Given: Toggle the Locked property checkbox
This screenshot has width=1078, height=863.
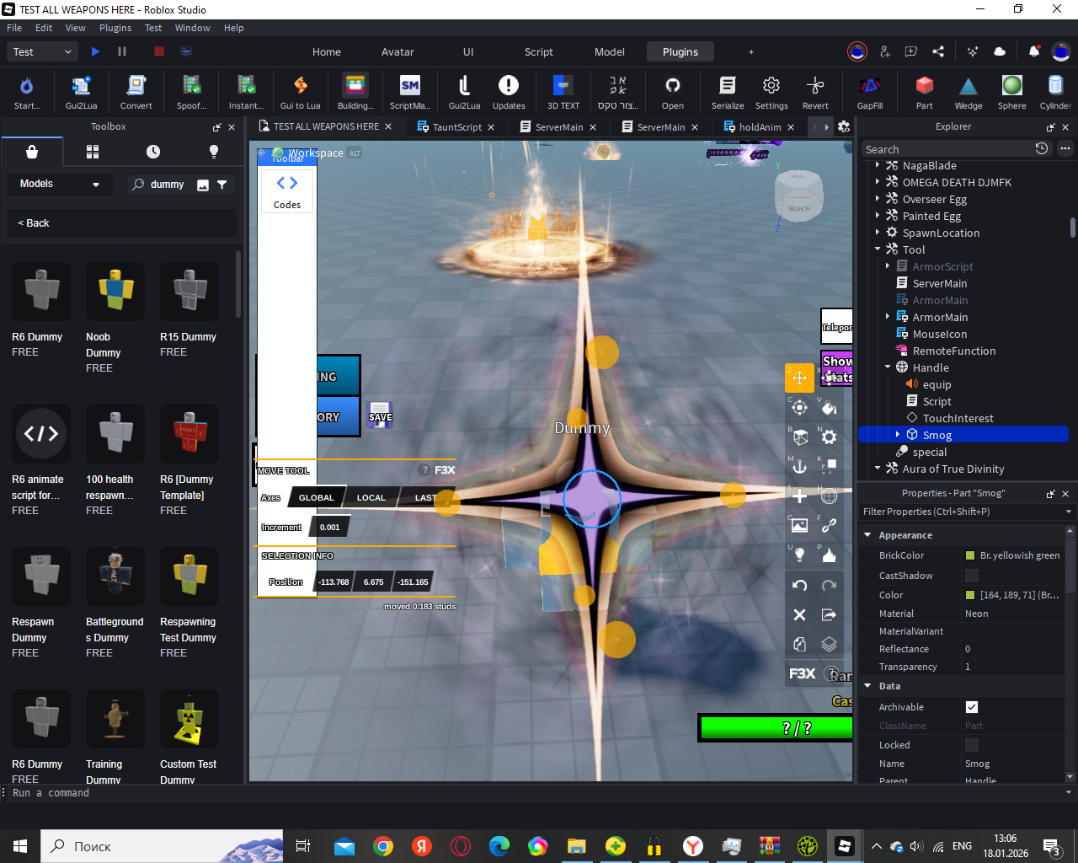Looking at the screenshot, I should click(972, 745).
